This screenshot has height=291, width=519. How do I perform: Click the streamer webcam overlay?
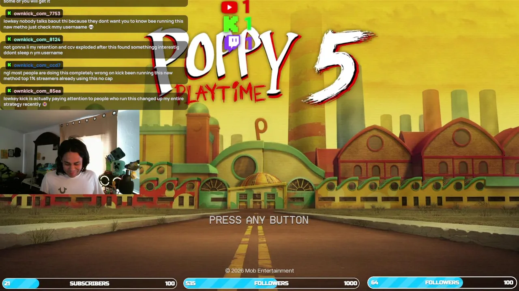pos(70,152)
